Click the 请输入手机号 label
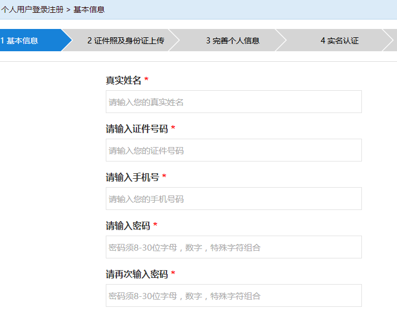The image size is (397, 313). (133, 178)
